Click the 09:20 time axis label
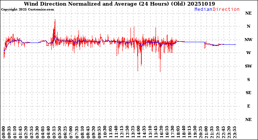This screenshot has height=140, width=258. pyautogui.click(x=93, y=133)
